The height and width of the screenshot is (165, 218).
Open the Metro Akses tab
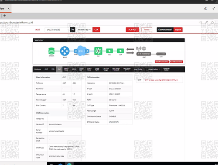(x=66, y=69)
